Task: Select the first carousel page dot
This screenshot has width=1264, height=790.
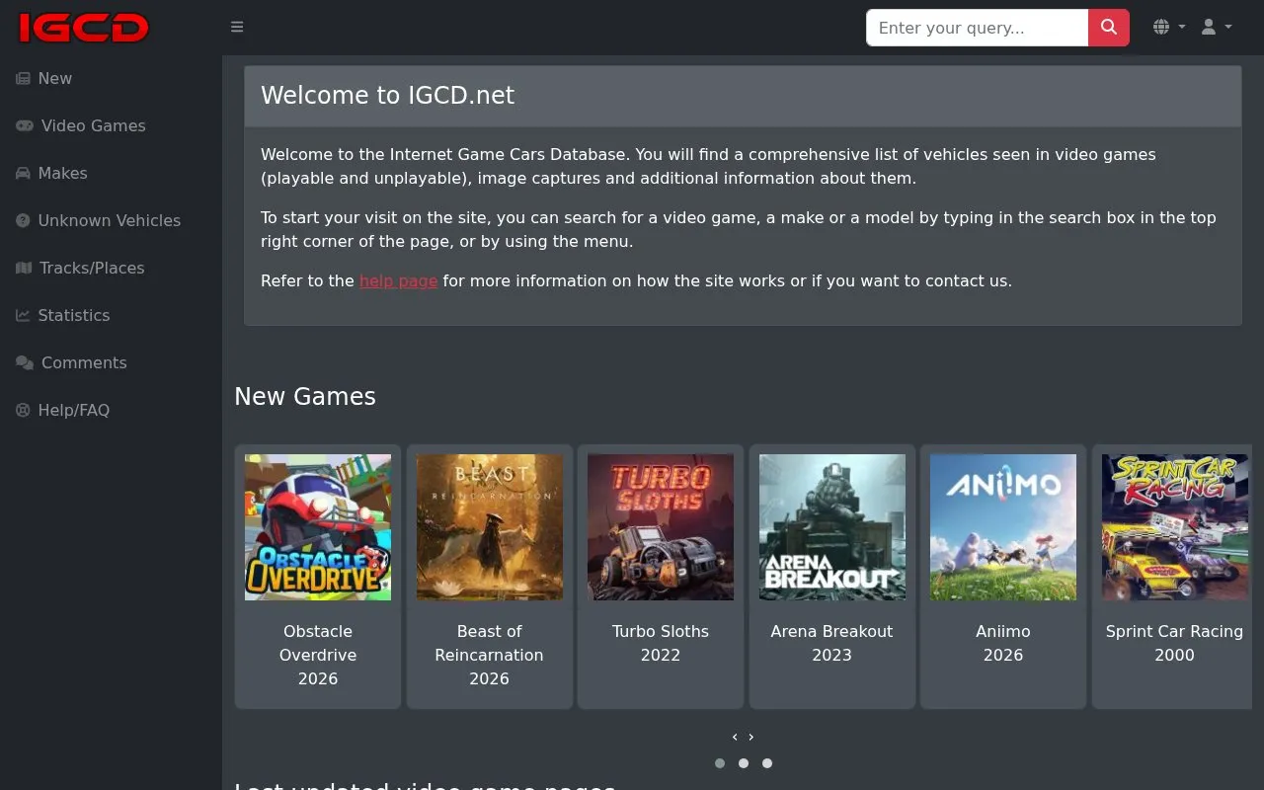Action: tap(720, 763)
